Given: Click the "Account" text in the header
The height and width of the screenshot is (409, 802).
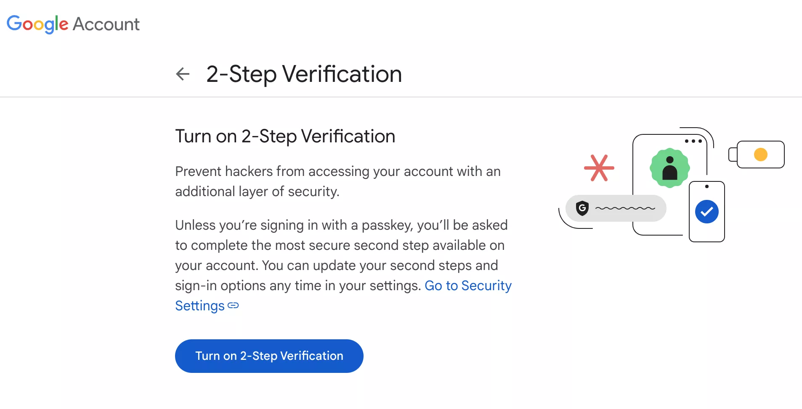Looking at the screenshot, I should pyautogui.click(x=106, y=24).
